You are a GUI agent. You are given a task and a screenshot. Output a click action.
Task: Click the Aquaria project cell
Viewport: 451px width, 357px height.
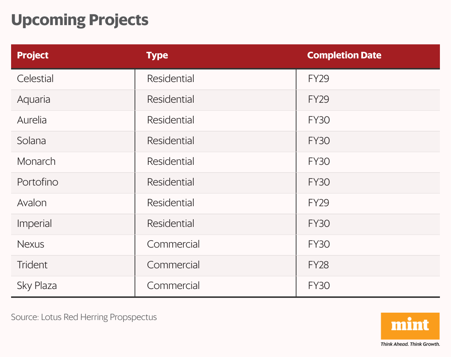click(34, 99)
